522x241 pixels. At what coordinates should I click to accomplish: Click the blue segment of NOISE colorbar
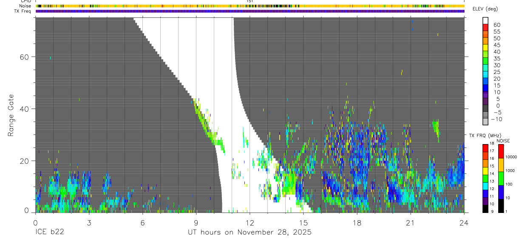pos(501,192)
